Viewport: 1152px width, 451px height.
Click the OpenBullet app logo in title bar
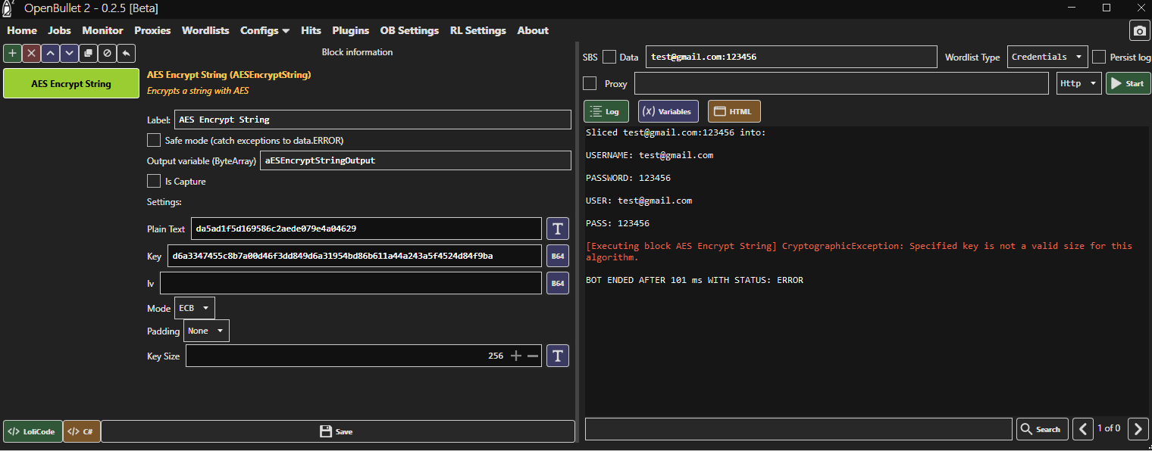(8, 8)
